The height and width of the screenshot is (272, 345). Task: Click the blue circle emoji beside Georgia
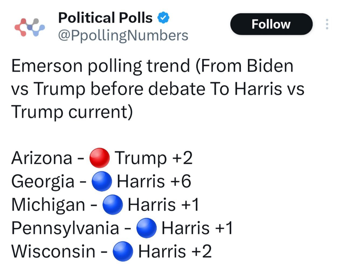pos(102,181)
